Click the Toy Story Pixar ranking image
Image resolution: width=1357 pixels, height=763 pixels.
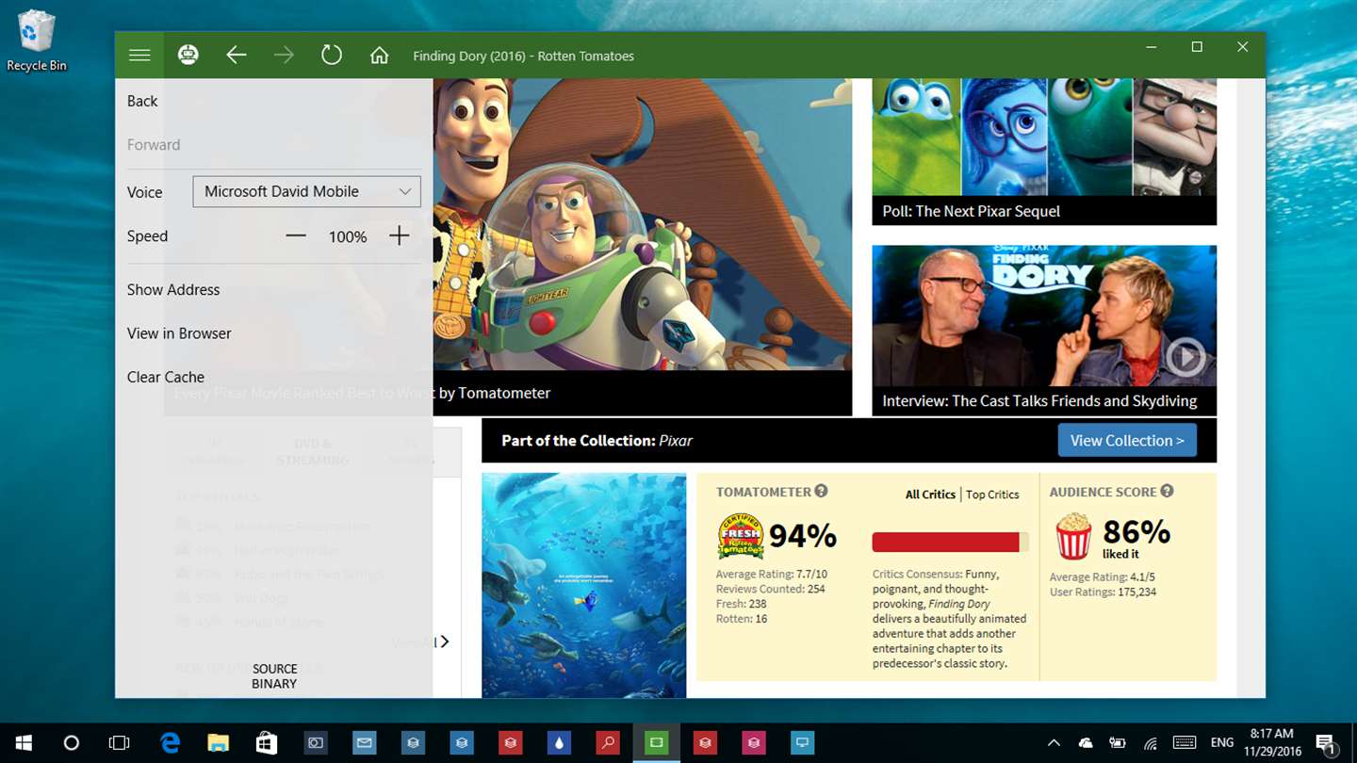(x=643, y=223)
